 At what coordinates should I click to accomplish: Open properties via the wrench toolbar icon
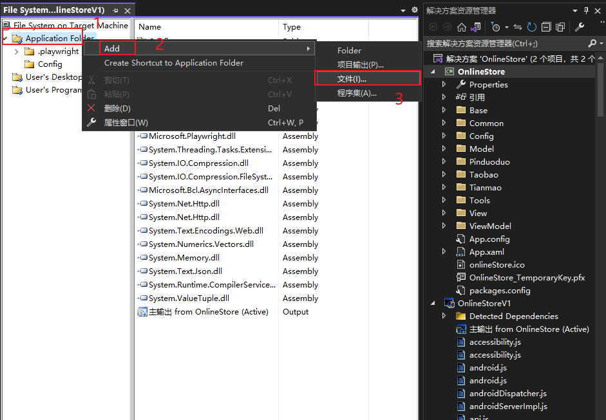[x=579, y=27]
